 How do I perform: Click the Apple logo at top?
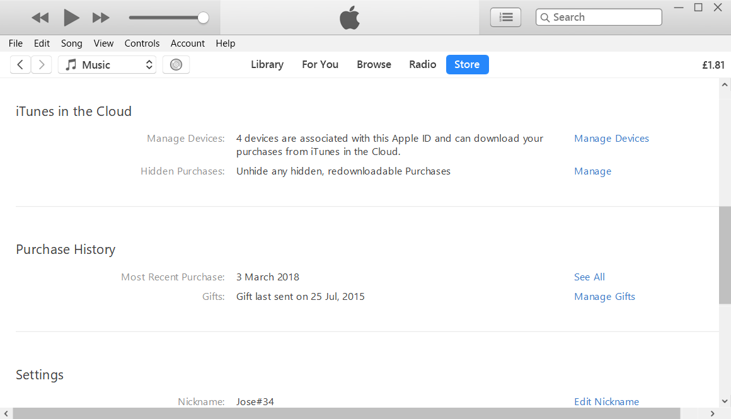click(350, 18)
